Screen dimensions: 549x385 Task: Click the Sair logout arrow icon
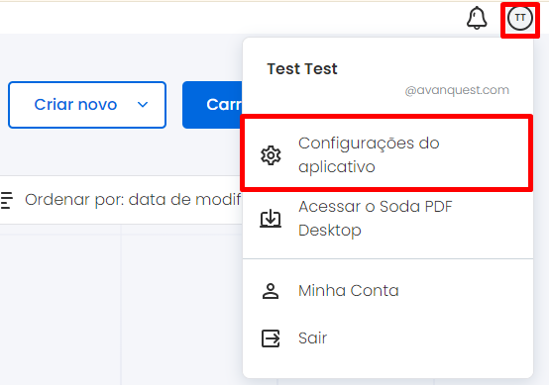click(271, 338)
